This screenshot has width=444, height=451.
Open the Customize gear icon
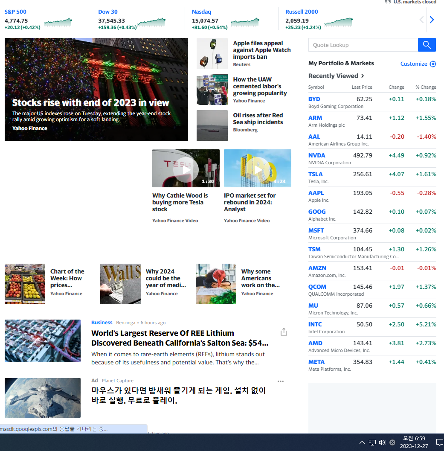433,64
